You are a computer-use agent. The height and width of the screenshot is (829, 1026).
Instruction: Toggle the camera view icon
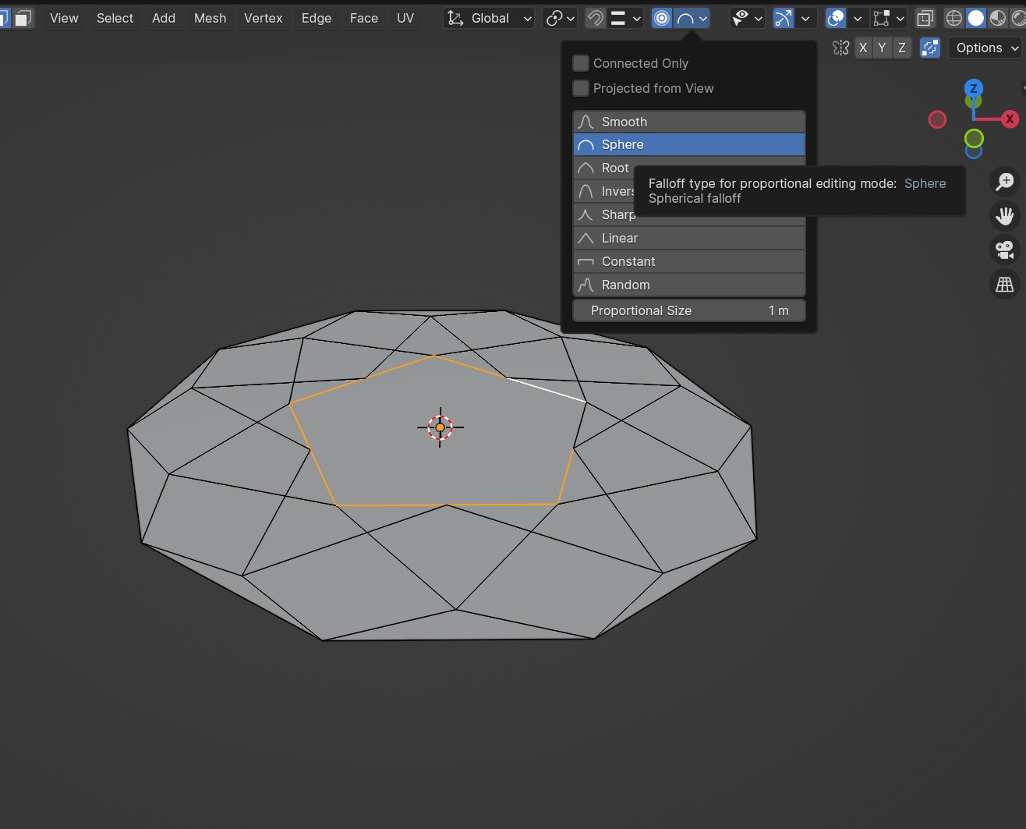click(1005, 250)
